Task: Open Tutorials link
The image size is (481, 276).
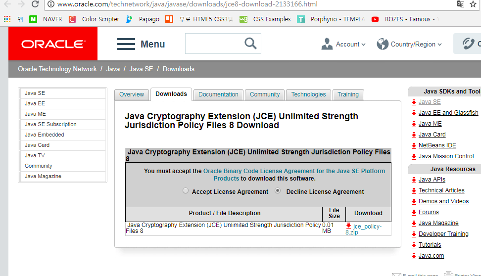Action: pos(430,245)
